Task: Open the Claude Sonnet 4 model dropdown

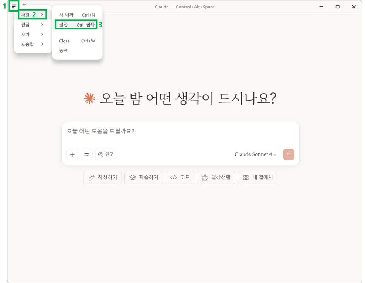Action: click(x=255, y=154)
